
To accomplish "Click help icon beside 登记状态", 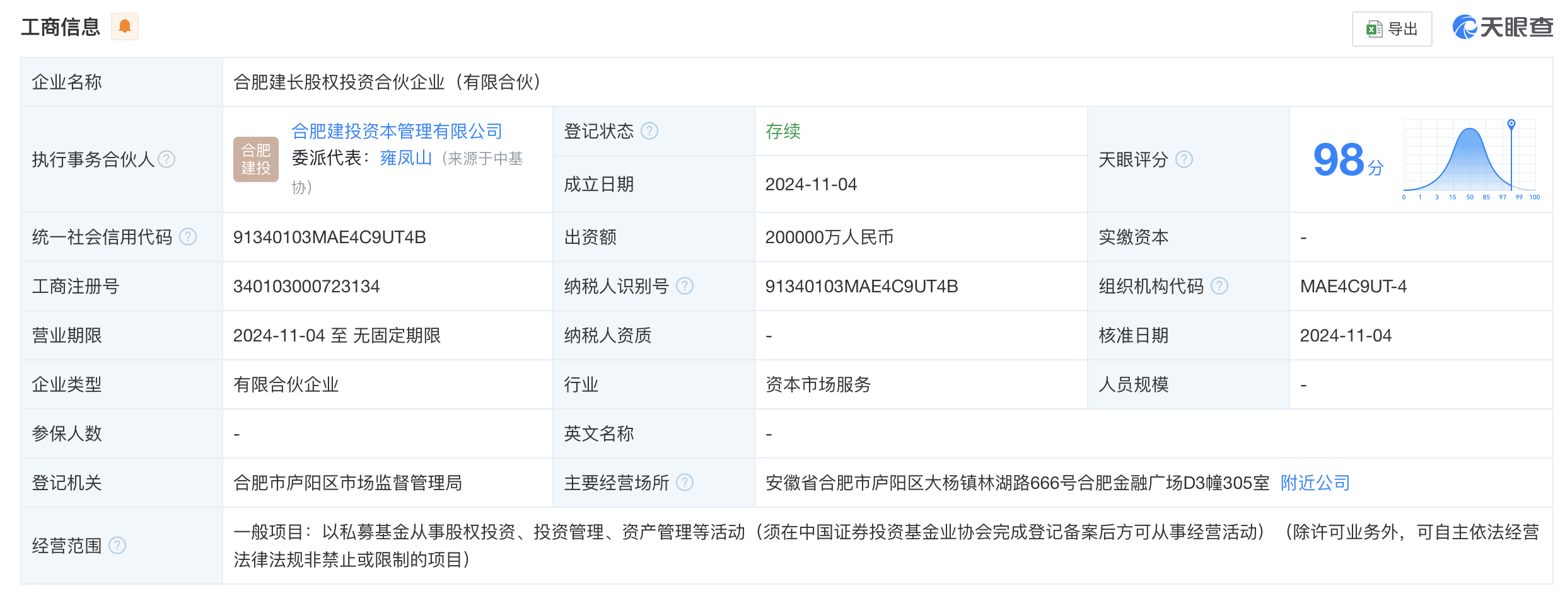I will 649,131.
